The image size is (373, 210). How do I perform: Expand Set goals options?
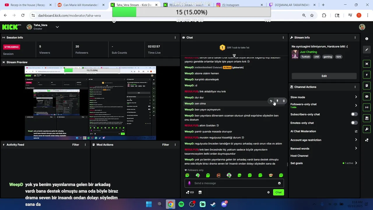coord(356,163)
